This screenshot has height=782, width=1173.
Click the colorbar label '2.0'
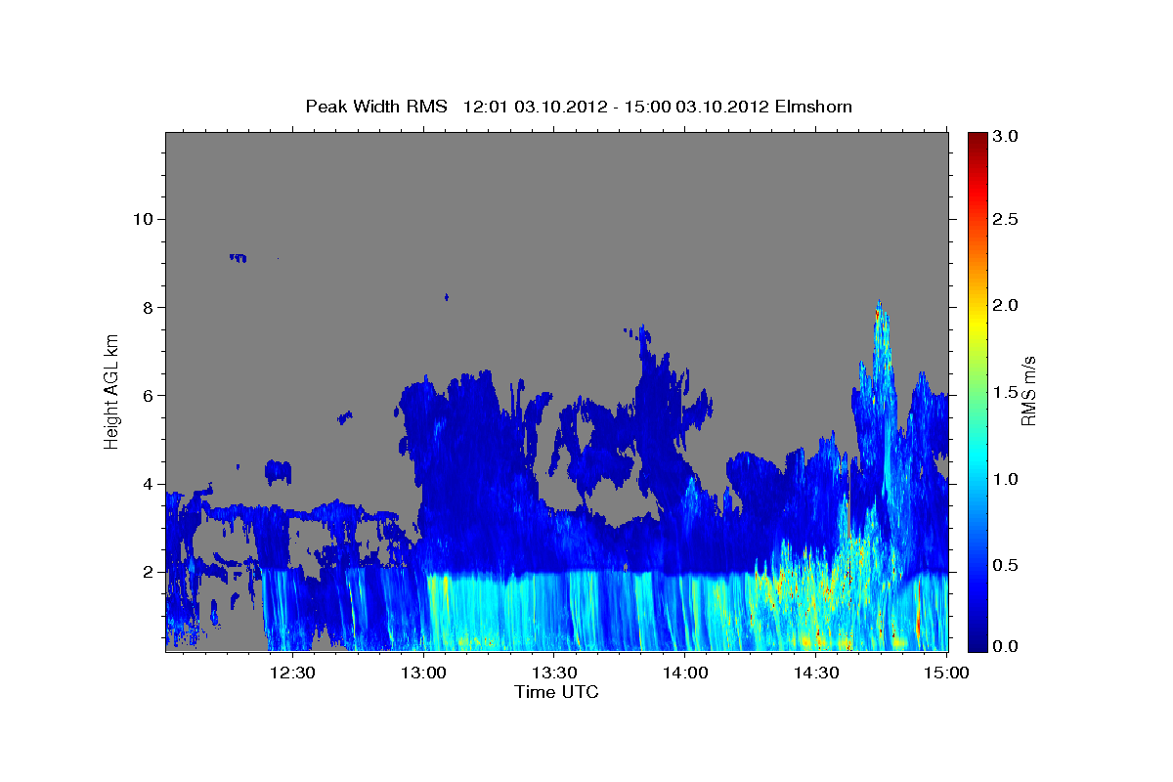coord(1006,305)
